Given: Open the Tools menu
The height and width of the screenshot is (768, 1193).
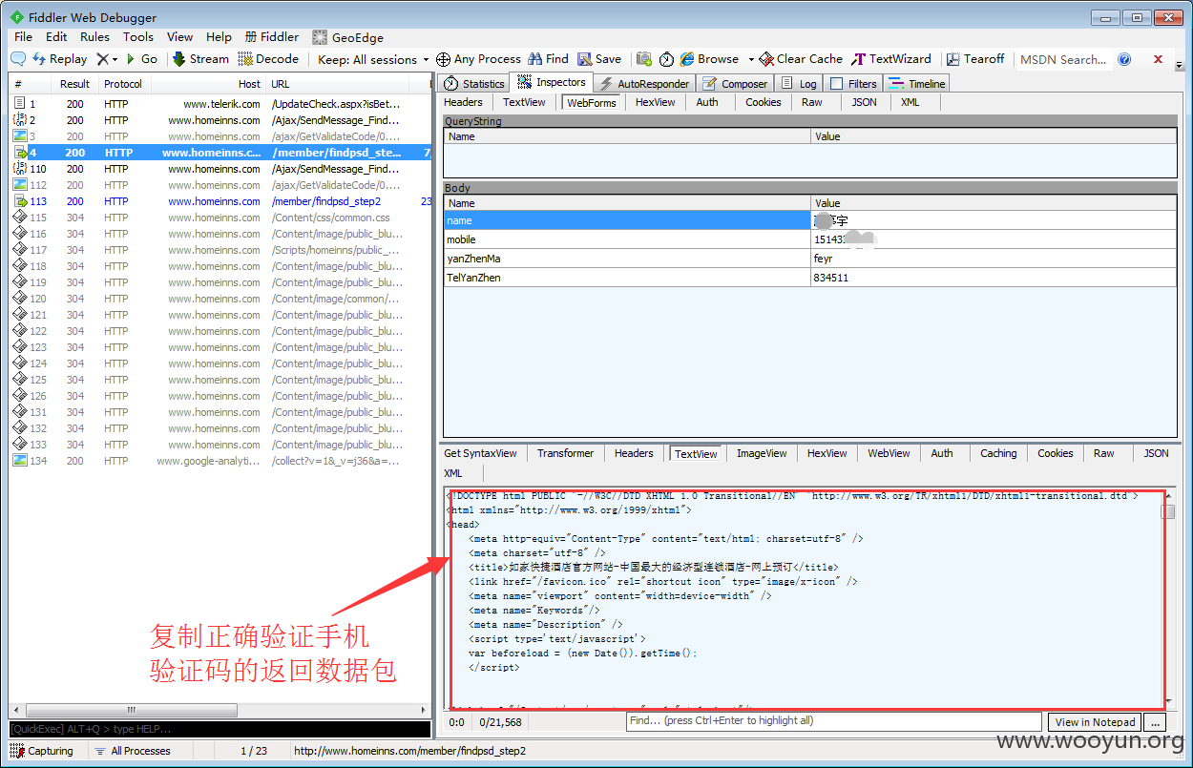Looking at the screenshot, I should [137, 37].
